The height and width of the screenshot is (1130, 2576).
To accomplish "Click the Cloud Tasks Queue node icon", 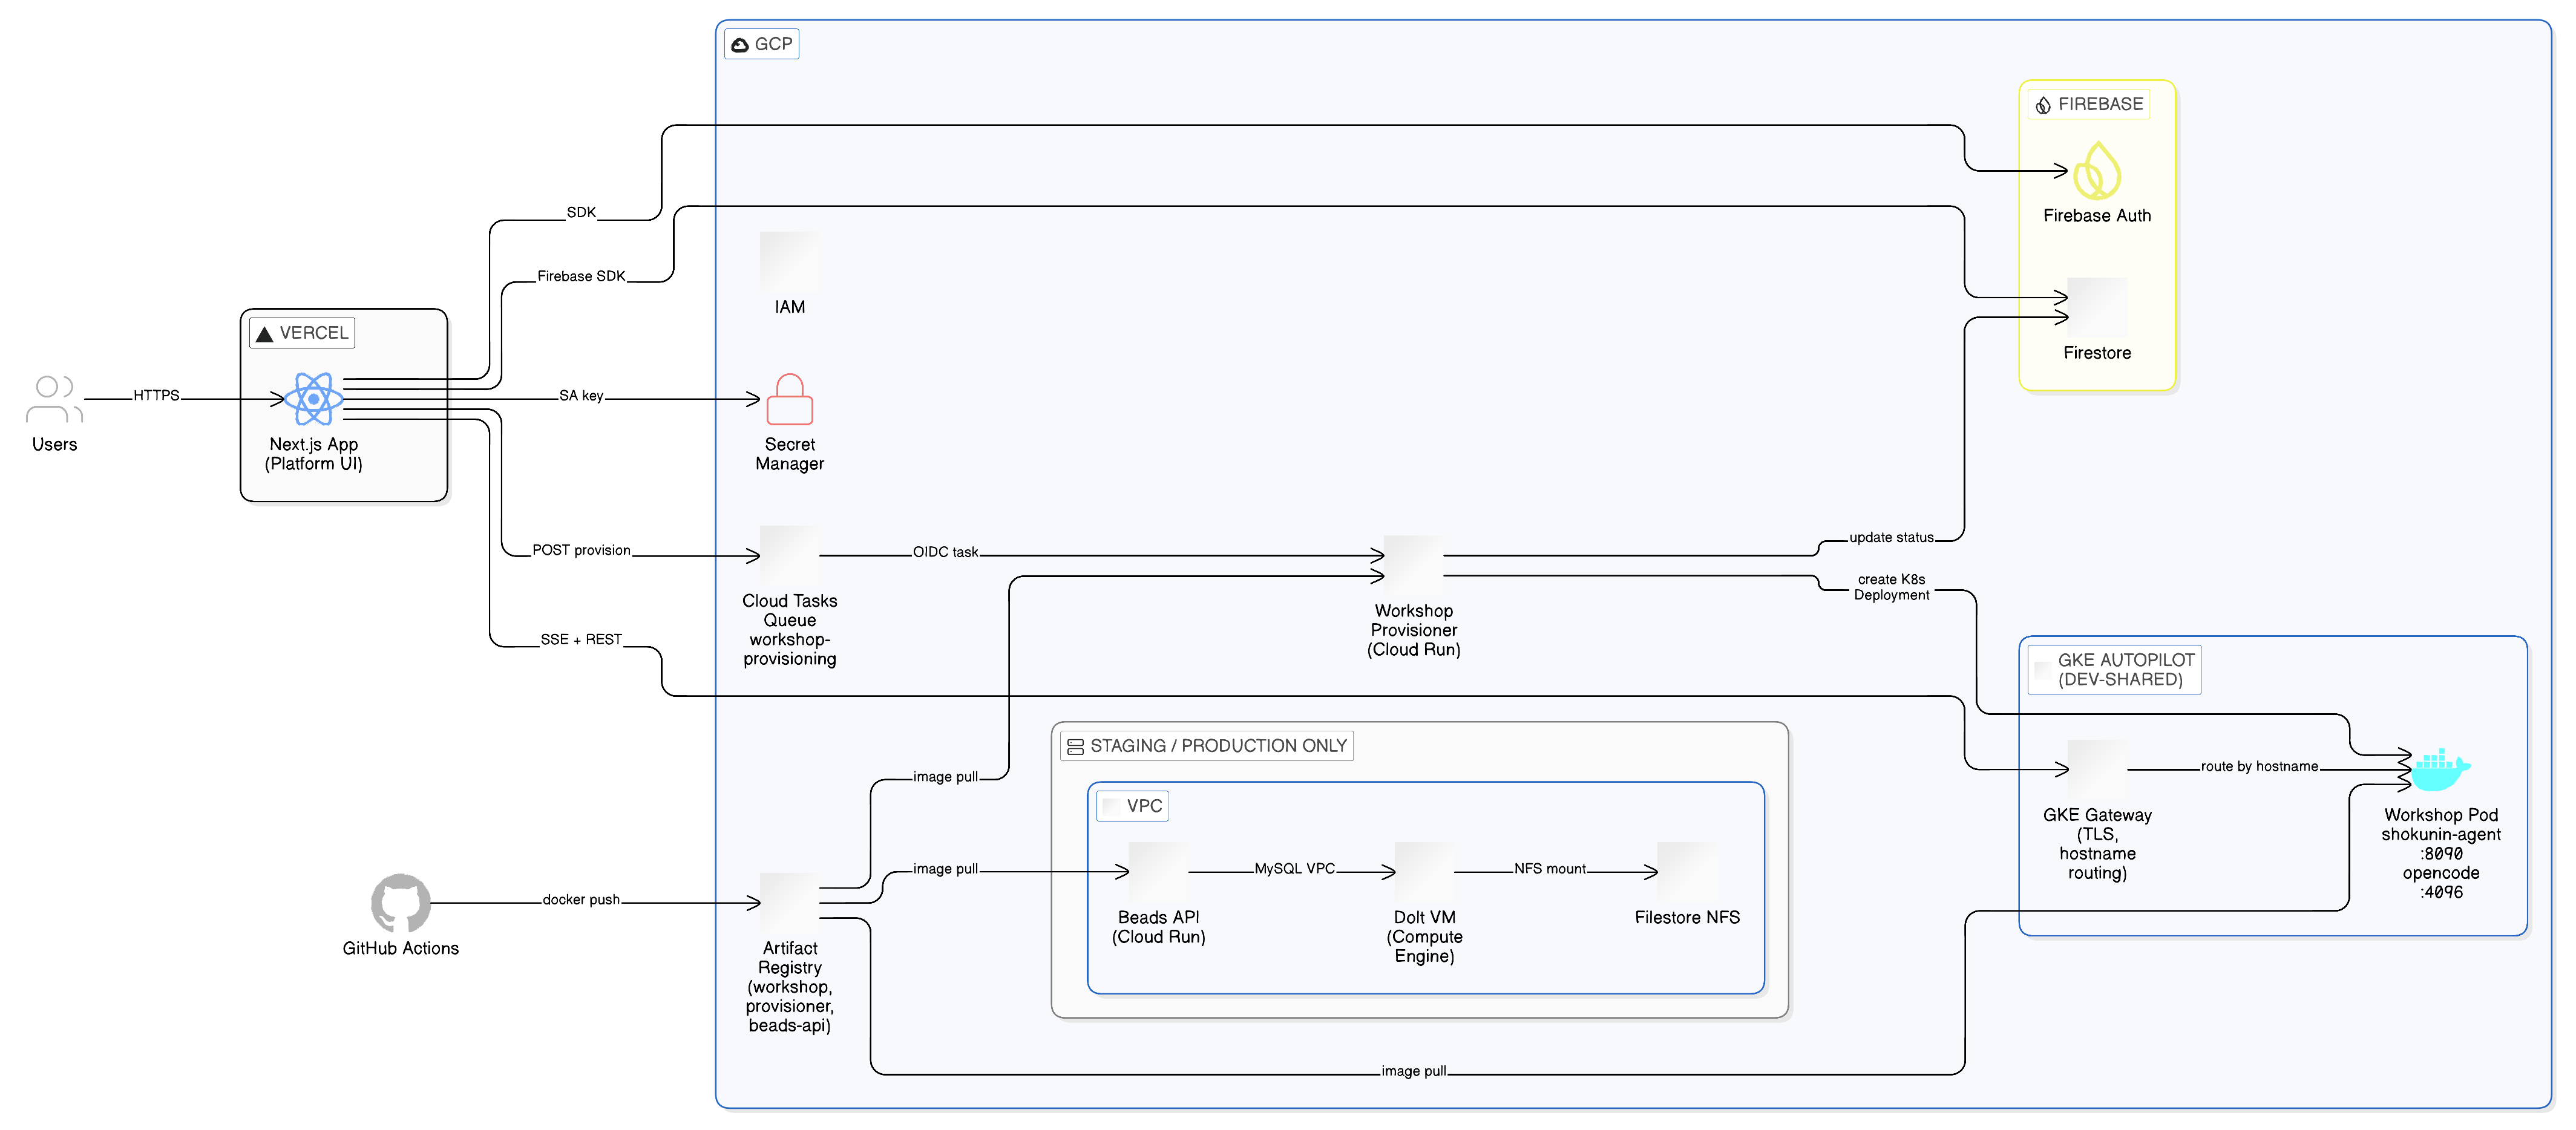I will [x=789, y=555].
